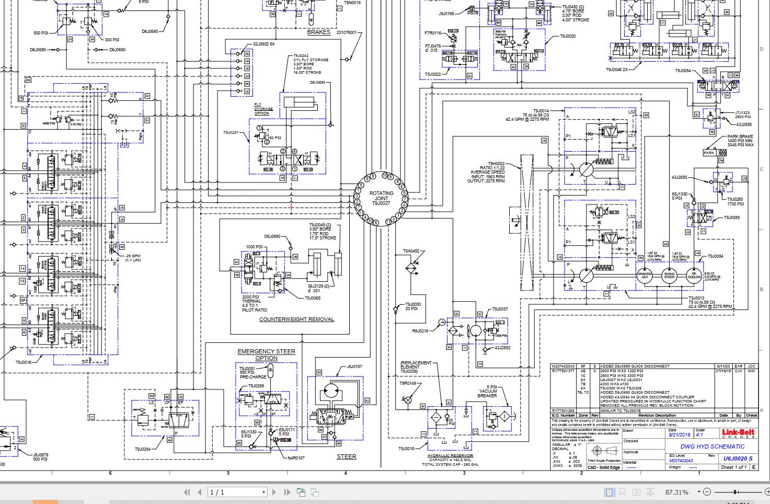Click the zoom slider handle
The width and height of the screenshot is (770, 504).
tap(735, 492)
